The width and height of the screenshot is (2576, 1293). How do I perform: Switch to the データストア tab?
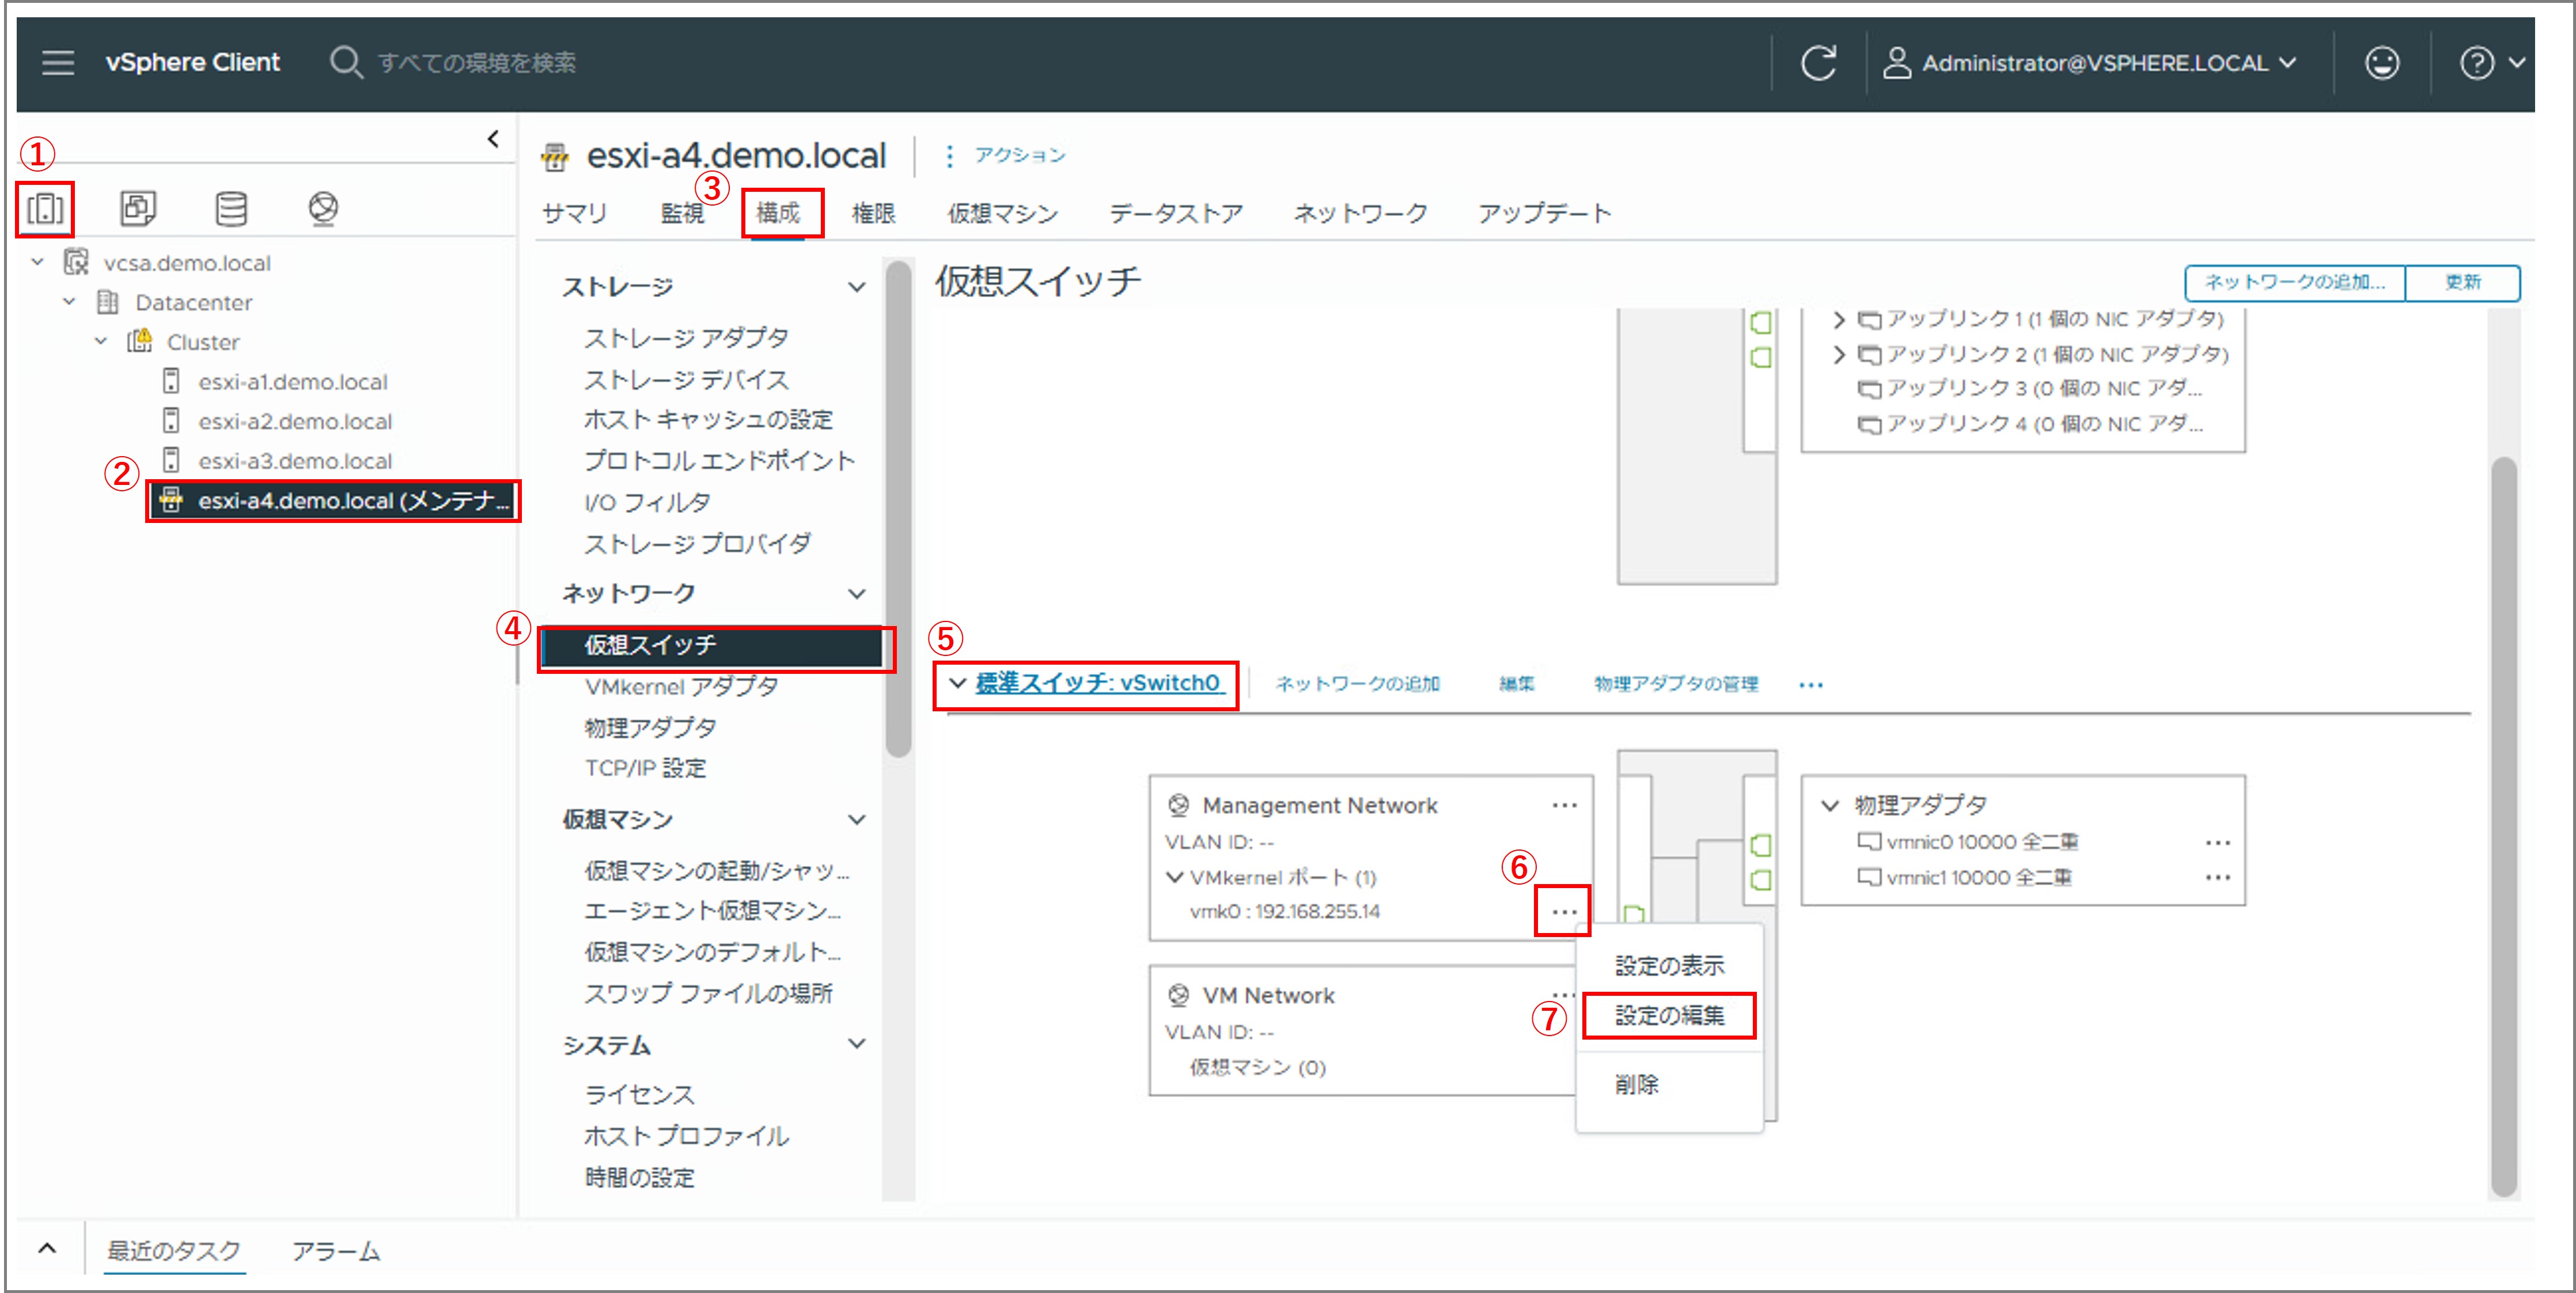1175,213
